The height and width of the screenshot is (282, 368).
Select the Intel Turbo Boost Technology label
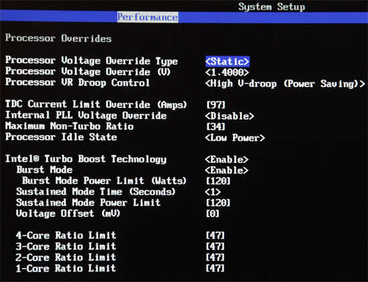pos(86,159)
